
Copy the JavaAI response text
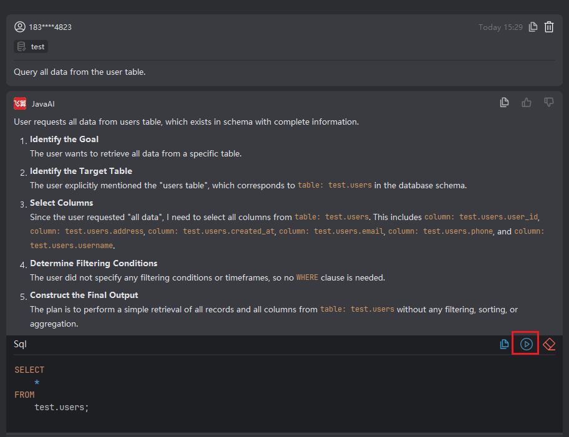pos(505,102)
